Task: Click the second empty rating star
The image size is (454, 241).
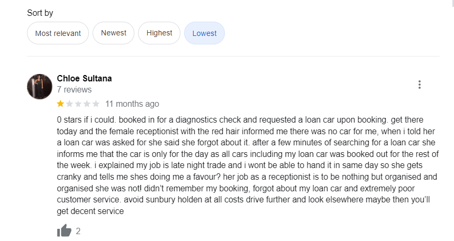Action: (x=69, y=104)
